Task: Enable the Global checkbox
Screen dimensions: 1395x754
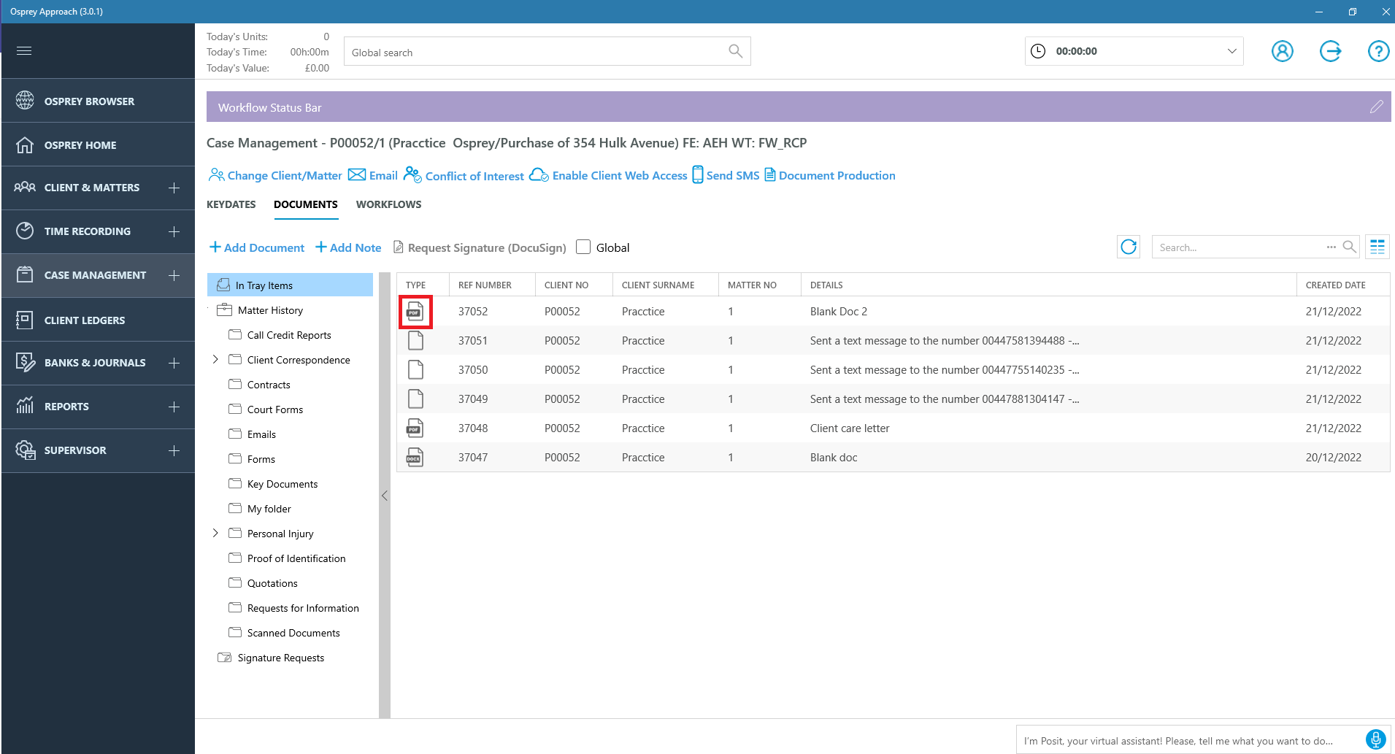Action: coord(583,247)
